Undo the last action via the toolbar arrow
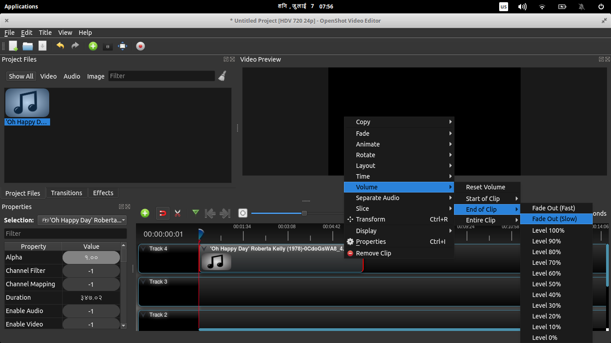Screen dimensions: 611x343 coord(60,46)
